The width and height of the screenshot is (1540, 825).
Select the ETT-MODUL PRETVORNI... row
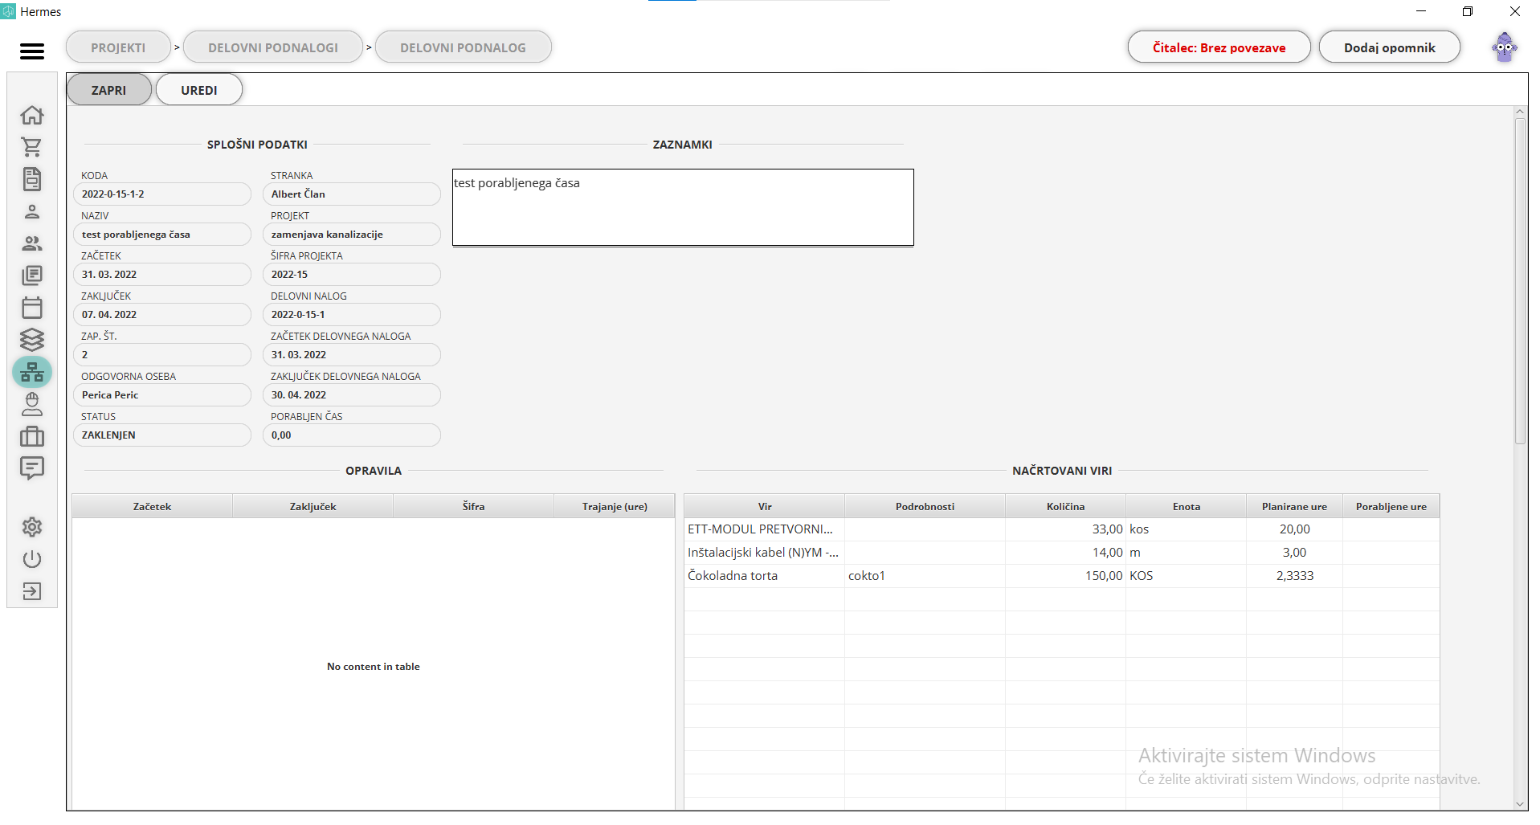pos(1062,529)
